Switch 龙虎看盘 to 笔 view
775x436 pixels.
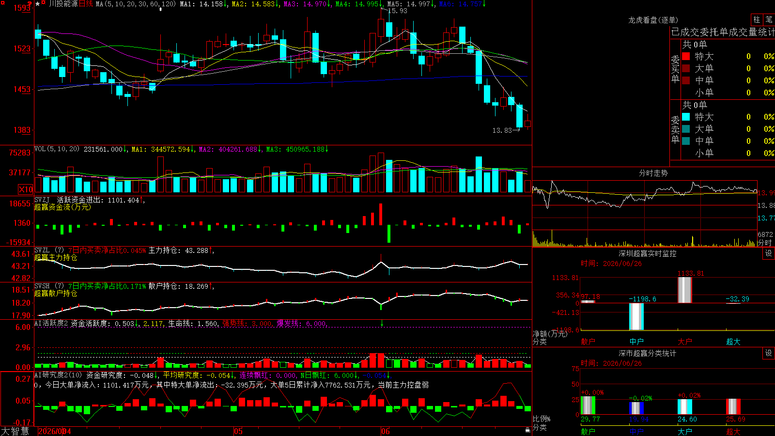[x=769, y=19]
